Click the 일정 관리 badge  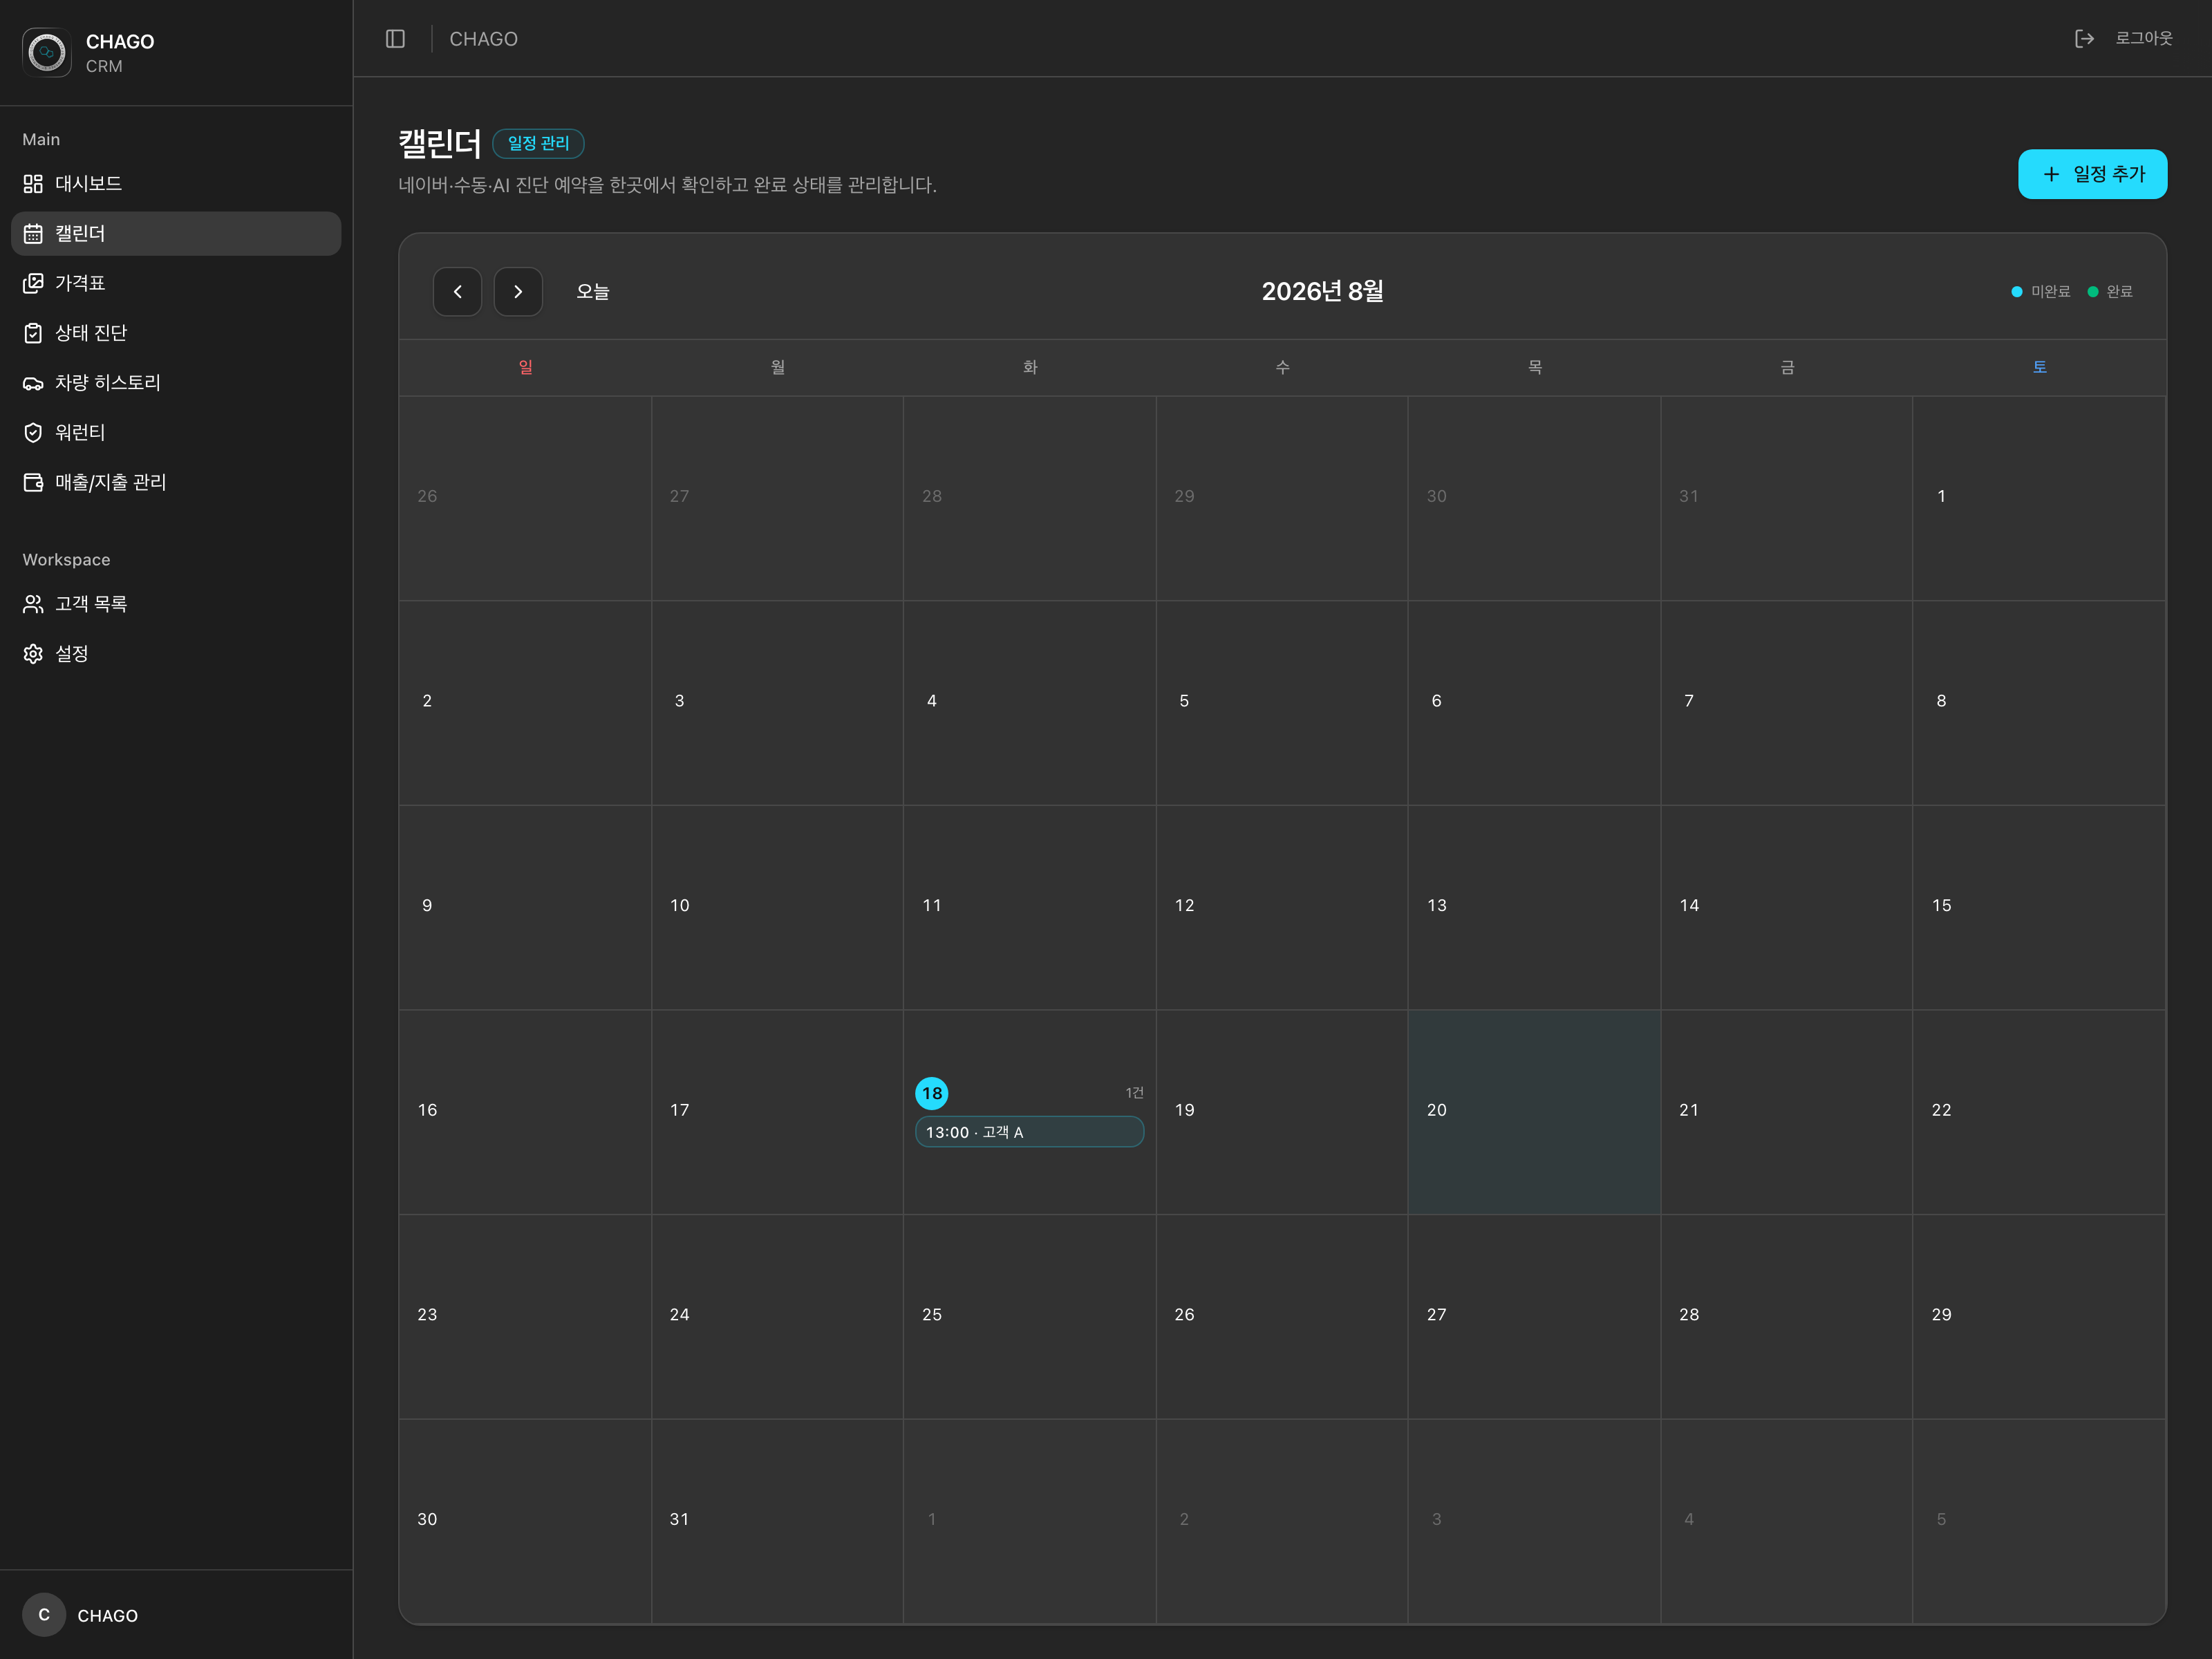tap(538, 143)
